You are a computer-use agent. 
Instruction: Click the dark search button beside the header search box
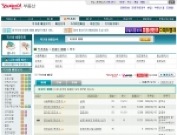172,2
